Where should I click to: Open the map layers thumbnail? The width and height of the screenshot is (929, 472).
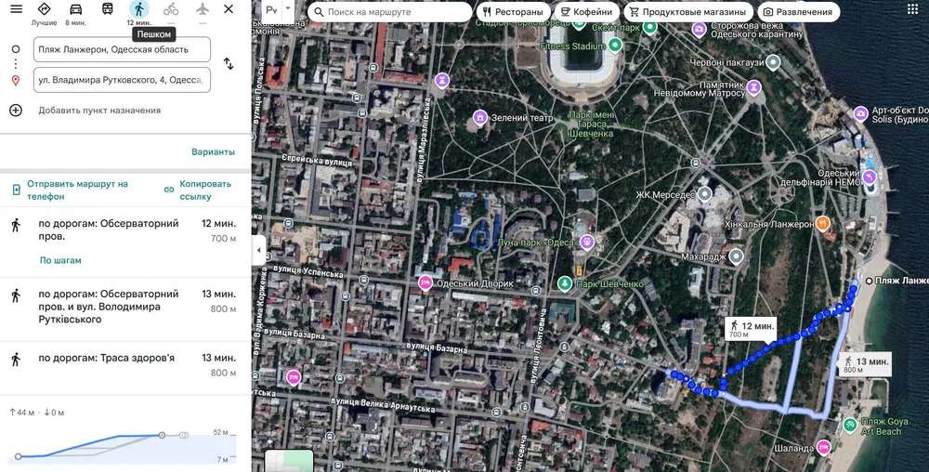point(289,461)
